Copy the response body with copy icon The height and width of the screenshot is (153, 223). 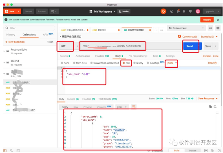(210, 106)
